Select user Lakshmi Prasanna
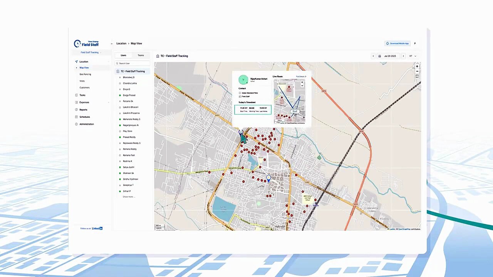 (131, 113)
